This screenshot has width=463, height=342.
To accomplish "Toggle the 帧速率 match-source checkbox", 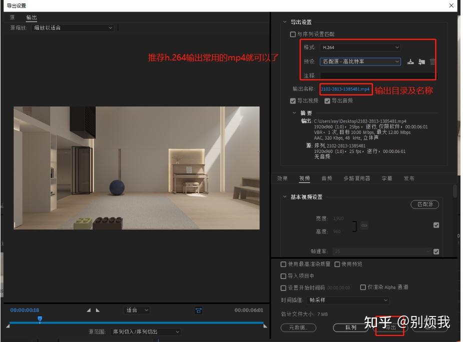I will click(x=436, y=251).
